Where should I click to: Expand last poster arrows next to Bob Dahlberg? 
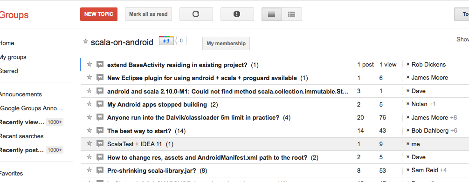click(x=407, y=131)
